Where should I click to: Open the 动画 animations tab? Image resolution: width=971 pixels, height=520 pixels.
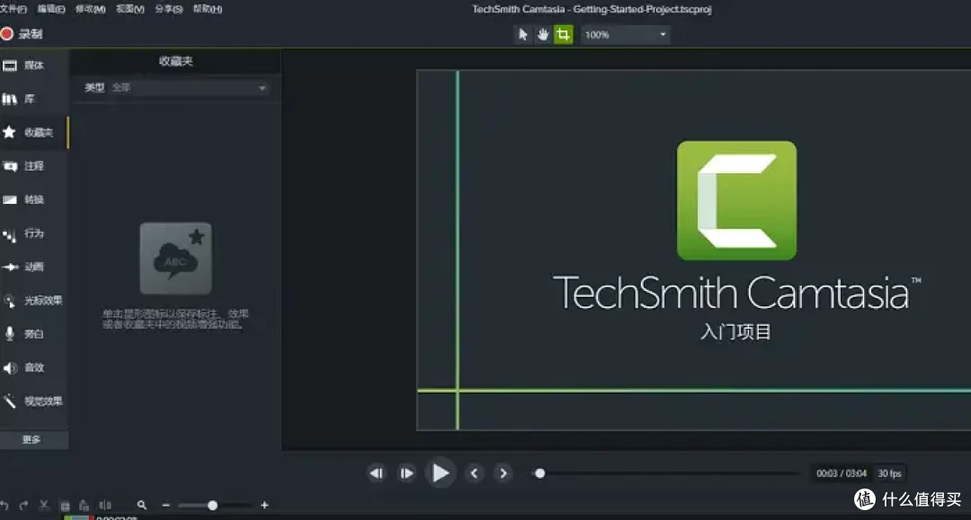tap(33, 267)
